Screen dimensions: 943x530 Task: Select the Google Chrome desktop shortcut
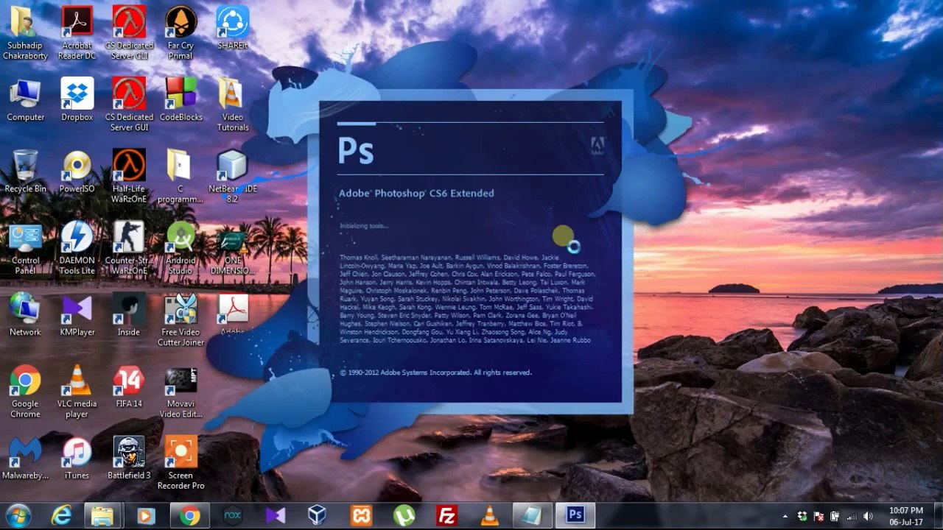pyautogui.click(x=26, y=392)
